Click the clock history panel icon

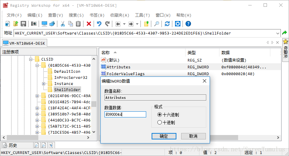pos(5,146)
